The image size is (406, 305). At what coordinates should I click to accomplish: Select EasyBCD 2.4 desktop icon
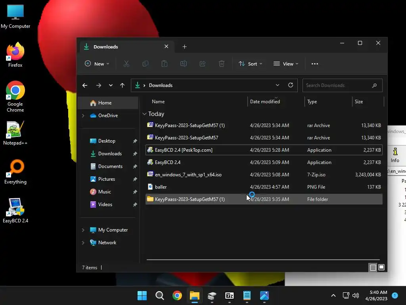(15, 210)
